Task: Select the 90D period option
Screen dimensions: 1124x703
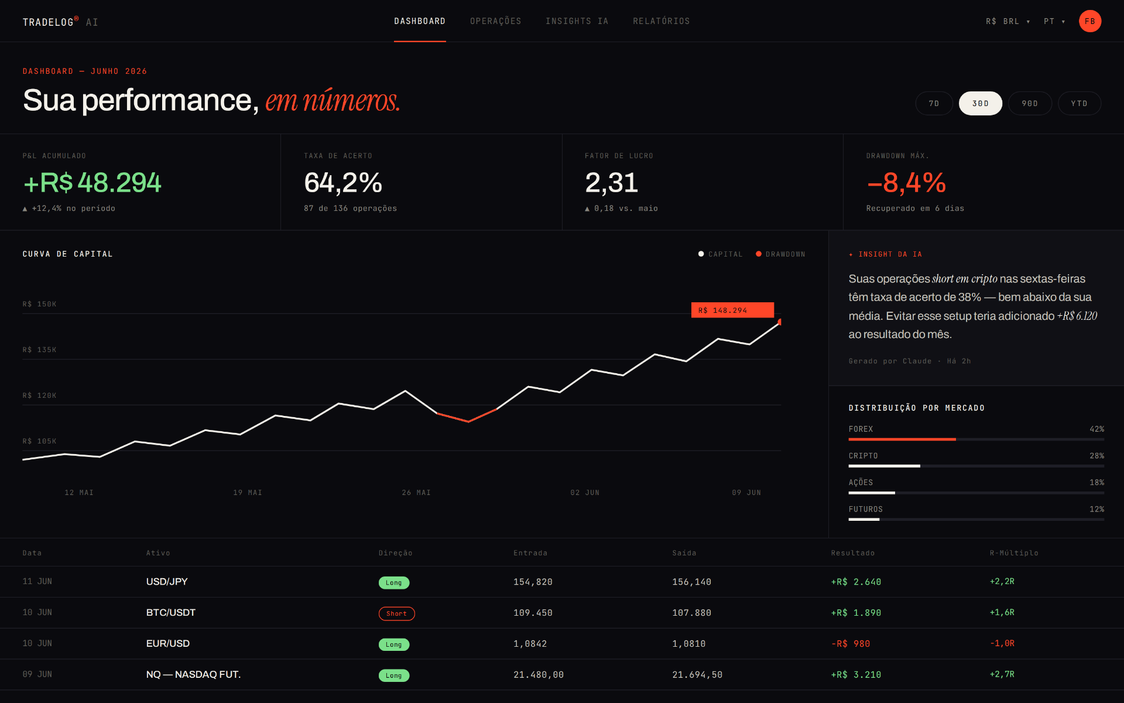Action: 1030,104
